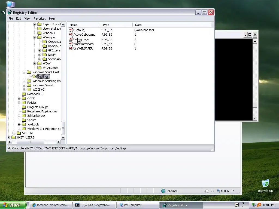This screenshot has height=209, width=279.
Task: Click the RegisteredApplications folder icon
Action: point(24,111)
